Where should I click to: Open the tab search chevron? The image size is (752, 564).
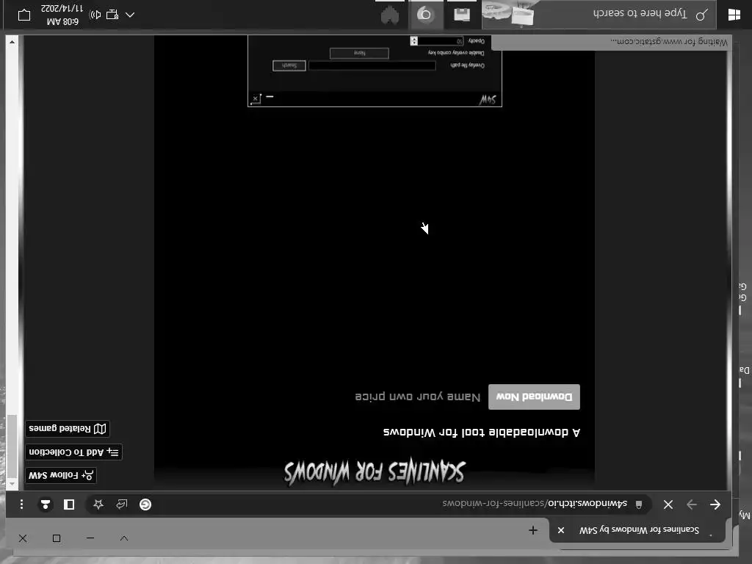(123, 538)
